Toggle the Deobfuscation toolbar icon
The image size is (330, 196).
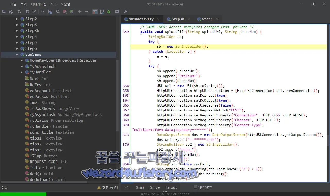[95, 12]
